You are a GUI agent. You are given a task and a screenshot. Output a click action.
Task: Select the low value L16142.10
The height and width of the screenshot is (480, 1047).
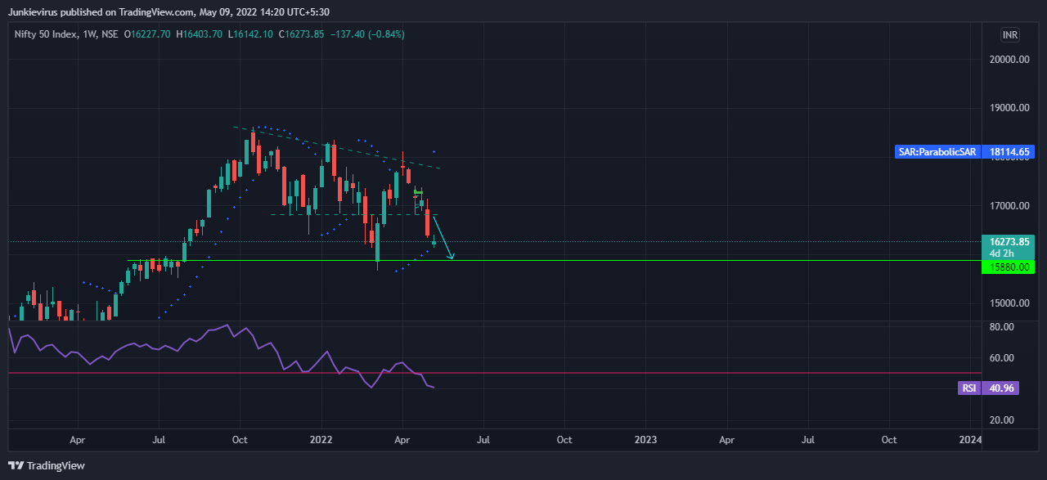(251, 34)
